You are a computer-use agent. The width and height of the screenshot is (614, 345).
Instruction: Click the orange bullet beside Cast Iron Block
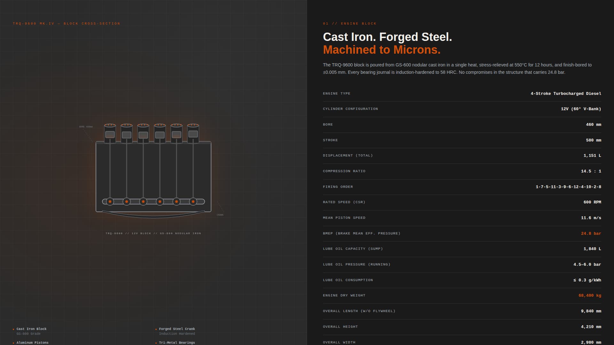(x=13, y=329)
